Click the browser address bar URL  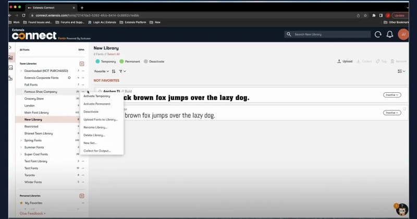[87, 16]
